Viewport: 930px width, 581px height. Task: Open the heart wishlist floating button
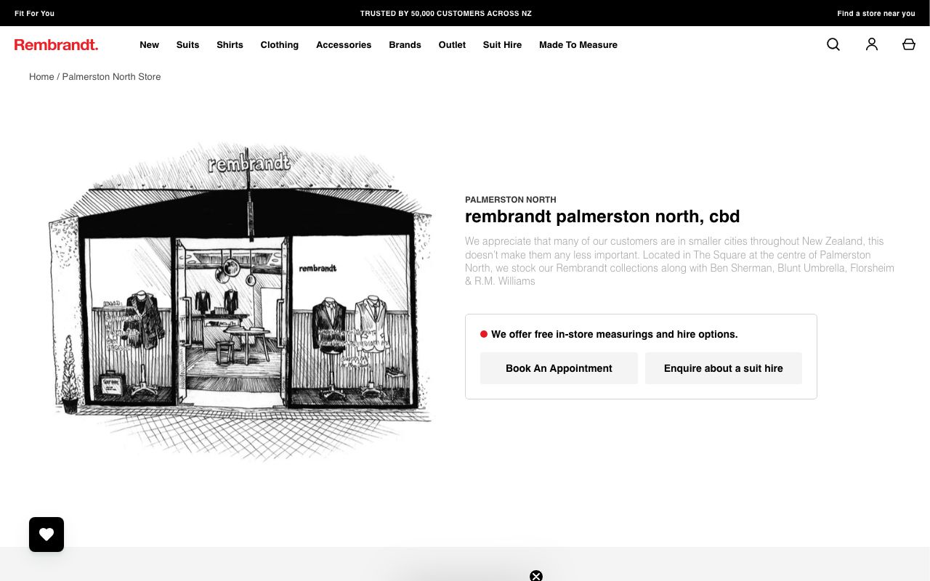coord(46,535)
